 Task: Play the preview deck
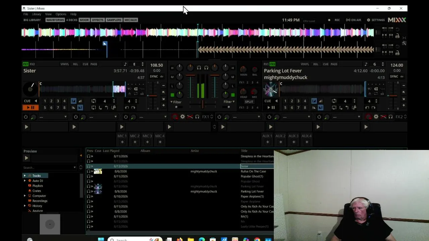pos(26,158)
